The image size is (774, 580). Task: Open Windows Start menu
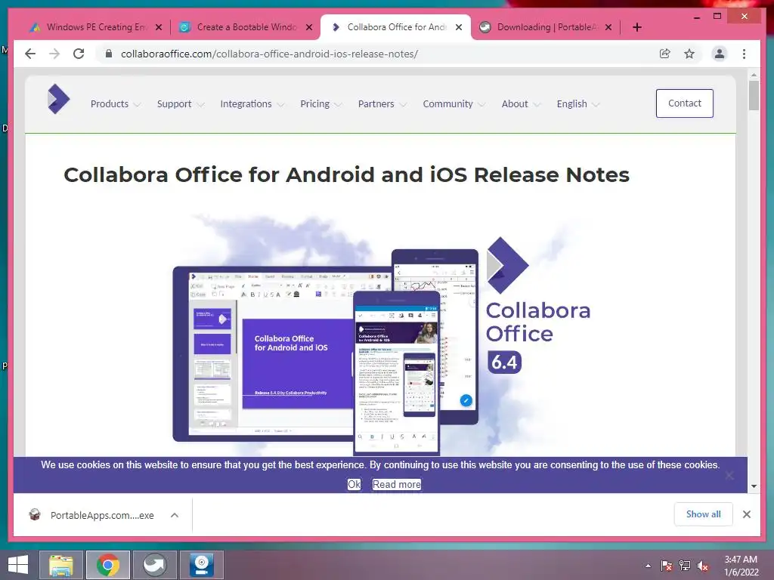[x=18, y=565]
